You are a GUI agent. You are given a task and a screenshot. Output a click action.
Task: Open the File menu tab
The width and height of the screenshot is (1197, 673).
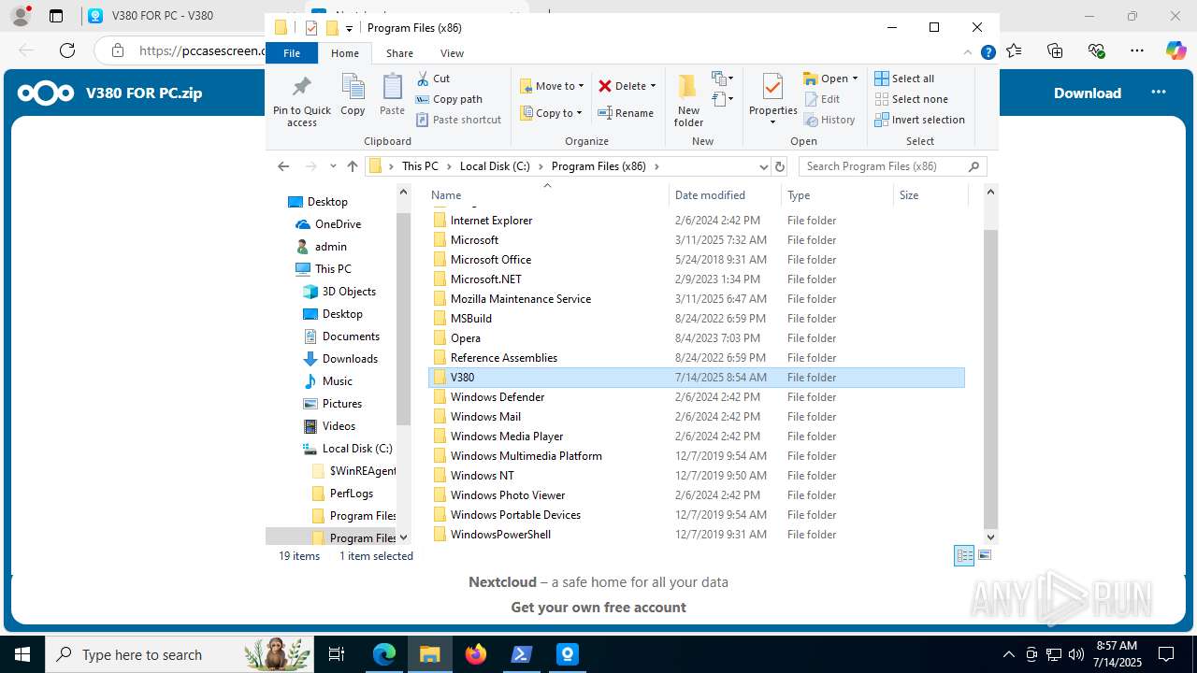[x=292, y=53]
